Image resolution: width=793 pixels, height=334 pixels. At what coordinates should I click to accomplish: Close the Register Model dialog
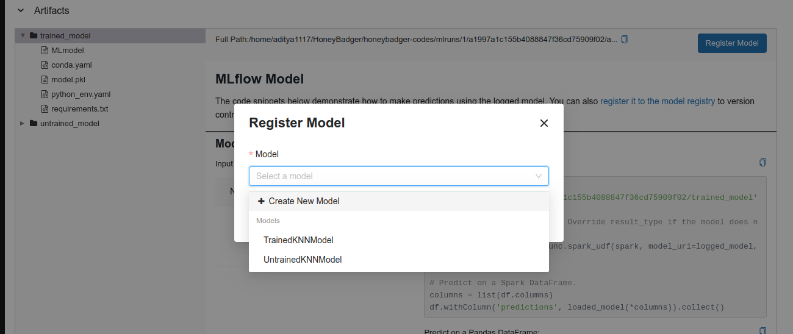coord(544,123)
